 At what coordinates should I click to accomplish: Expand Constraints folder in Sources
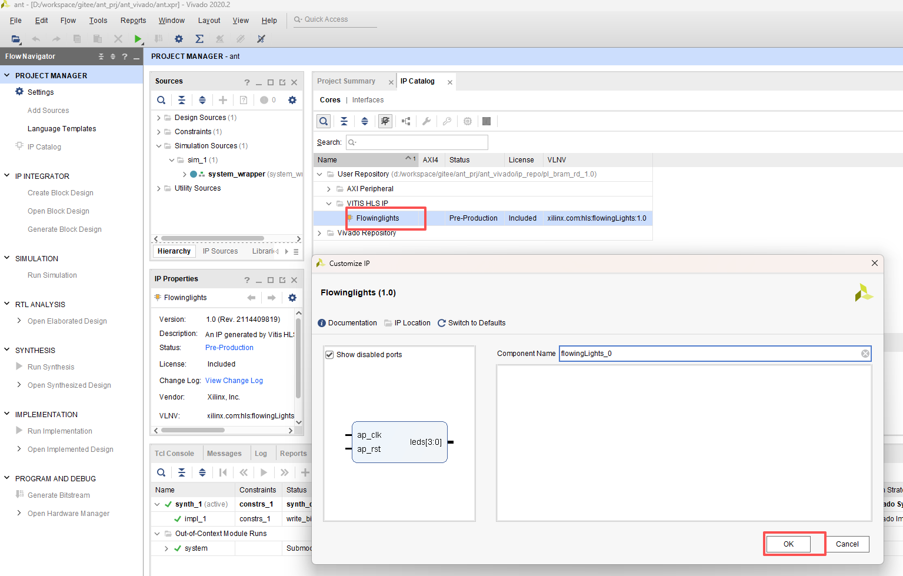(159, 132)
